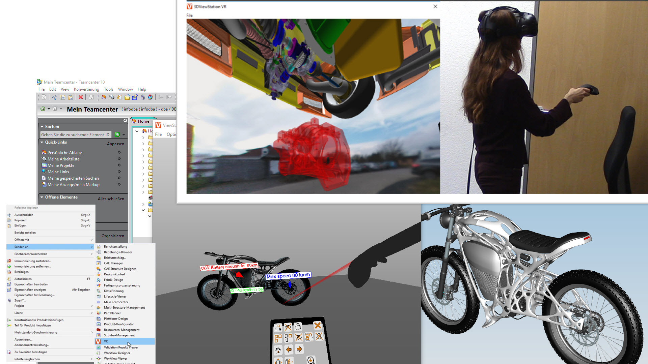Open the Konvertierung menu
648x364 pixels.
tap(86, 89)
